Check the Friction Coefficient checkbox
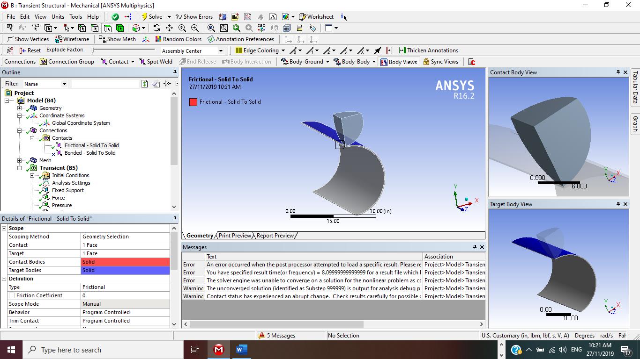 pyautogui.click(x=12, y=295)
